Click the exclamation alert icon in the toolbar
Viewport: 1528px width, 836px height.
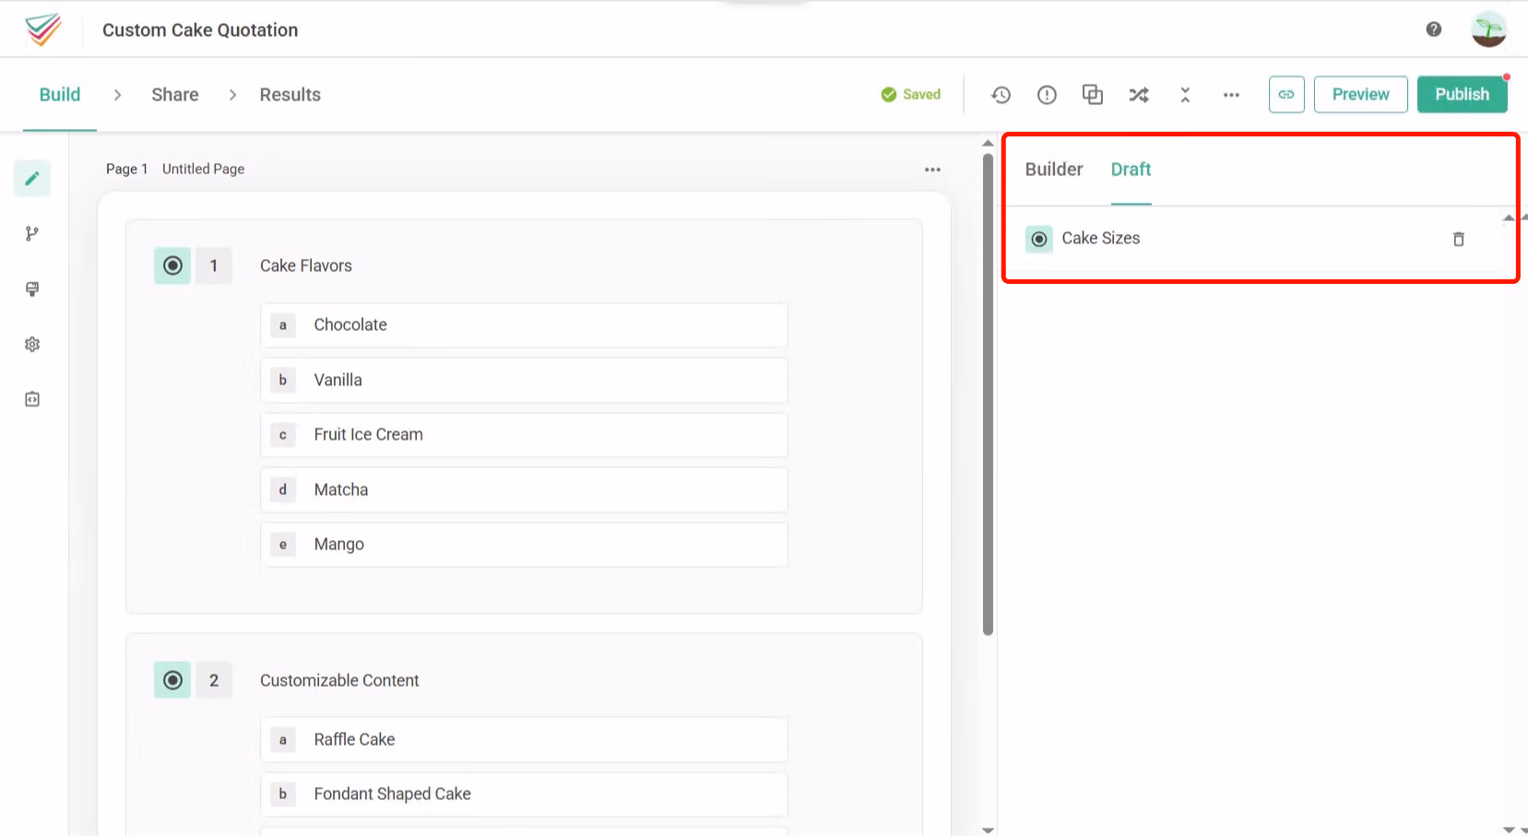(1047, 95)
